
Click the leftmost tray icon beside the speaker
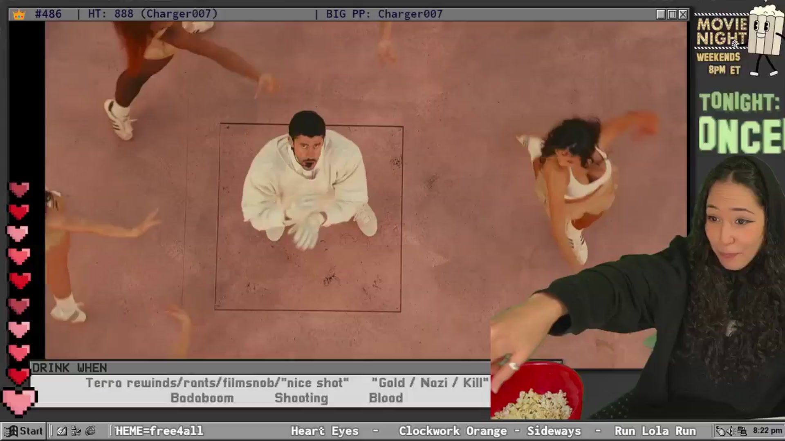[x=721, y=431]
